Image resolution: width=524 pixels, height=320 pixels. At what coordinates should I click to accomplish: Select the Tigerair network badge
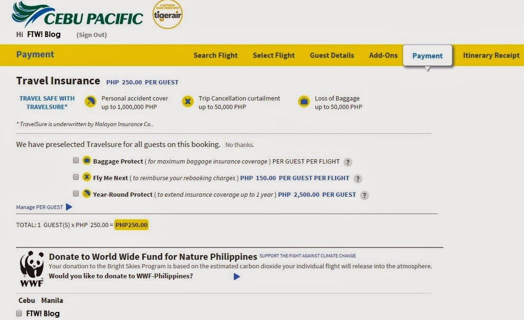[167, 16]
